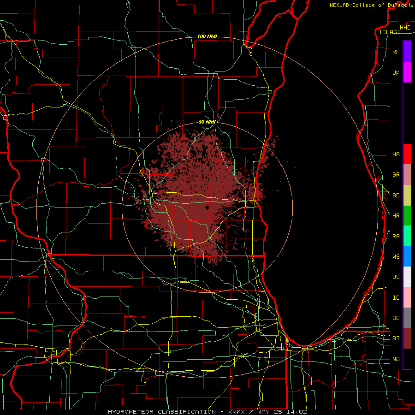Select the GC gray legend swatch

tap(407, 318)
